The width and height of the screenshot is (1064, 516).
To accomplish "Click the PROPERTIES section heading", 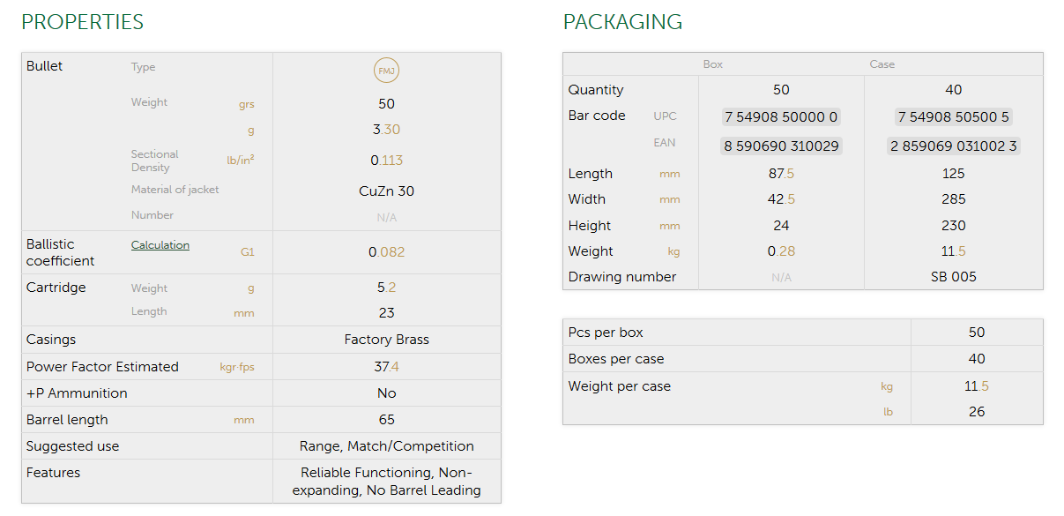I will (82, 22).
